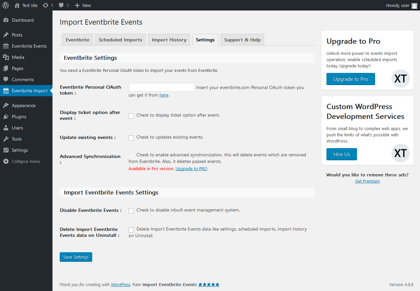Go to Appearance in the sidebar
Screen dimensions: 420x291
[x=24, y=105]
